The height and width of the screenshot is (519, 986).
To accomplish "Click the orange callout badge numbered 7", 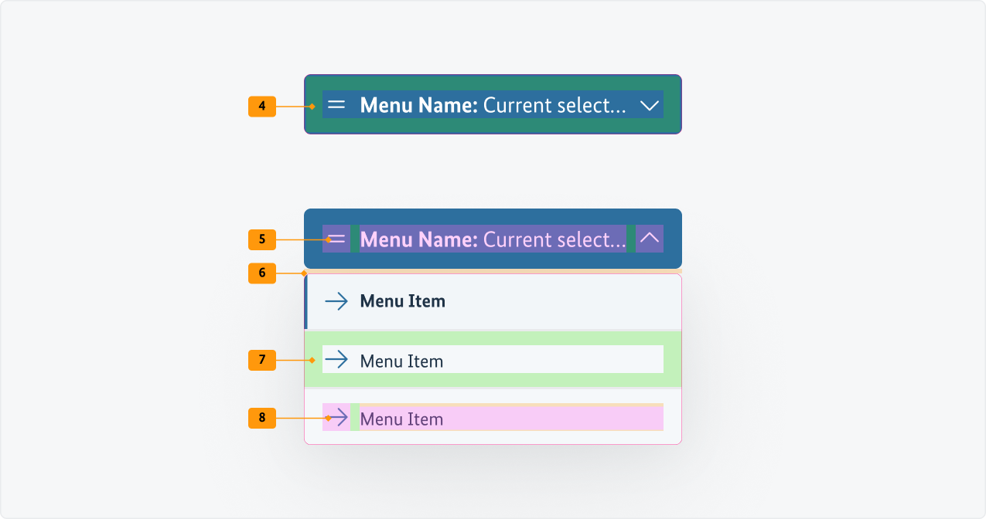I will coord(261,360).
